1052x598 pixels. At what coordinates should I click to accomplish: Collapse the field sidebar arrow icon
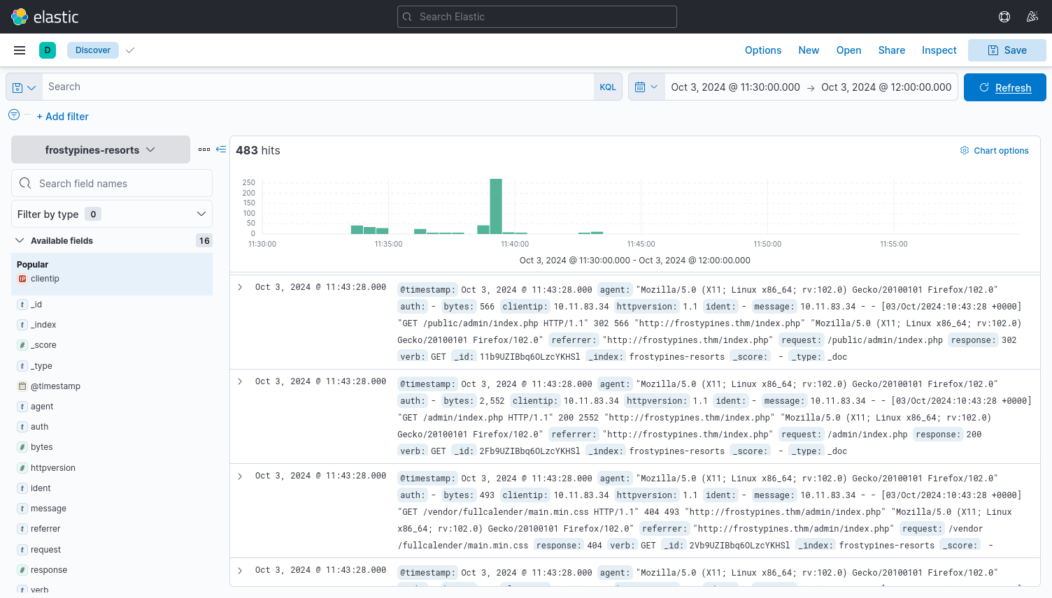221,149
